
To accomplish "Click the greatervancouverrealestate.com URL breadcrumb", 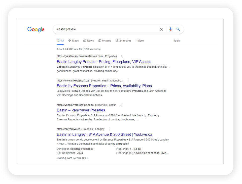I will [87, 56].
